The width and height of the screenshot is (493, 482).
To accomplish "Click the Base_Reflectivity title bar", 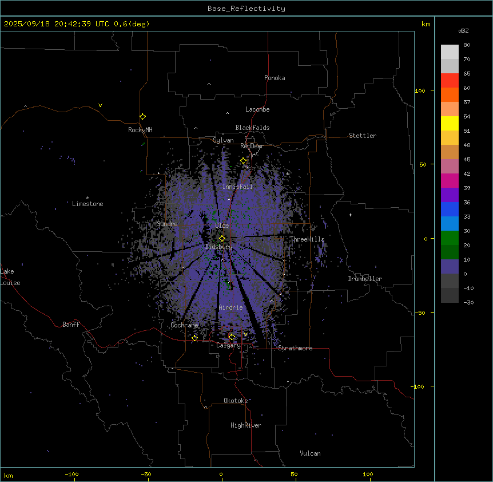I will coord(246,9).
